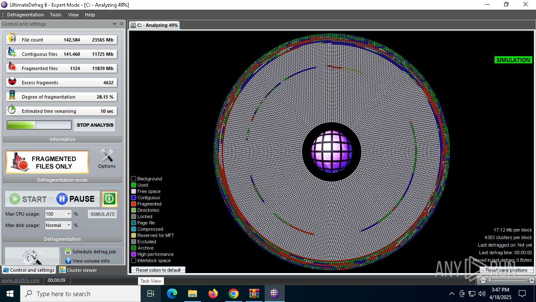Image resolution: width=536 pixels, height=302 pixels.
Task: Click the zoom out minus icon
Action: coord(483,280)
